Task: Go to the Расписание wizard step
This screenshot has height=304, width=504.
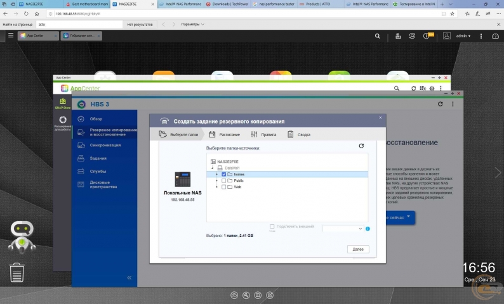Action: [224, 134]
